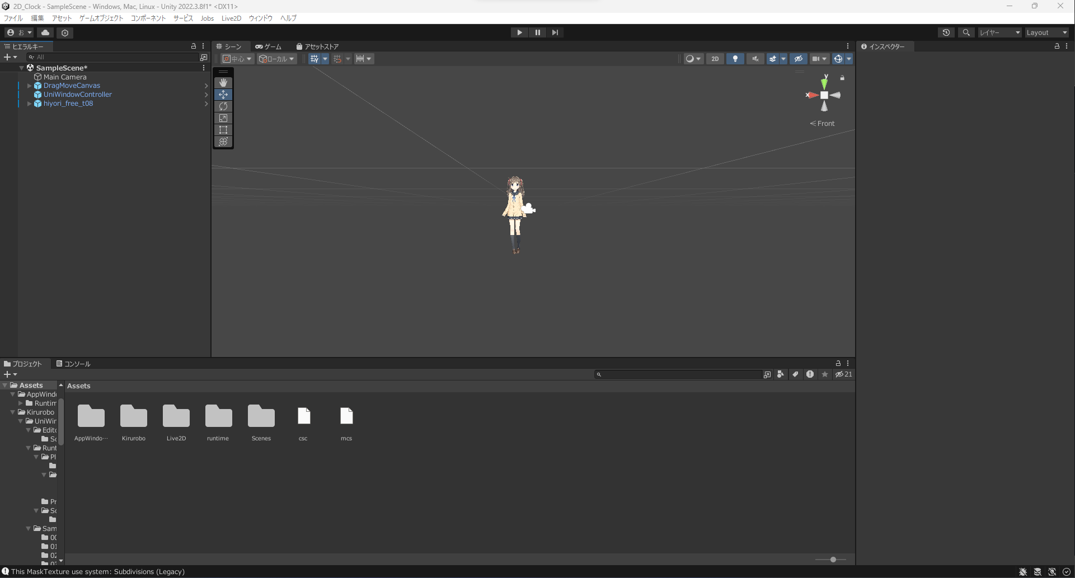Toggle 2D mode in the Scene view
Viewport: 1075px width, 578px height.
[x=715, y=59]
